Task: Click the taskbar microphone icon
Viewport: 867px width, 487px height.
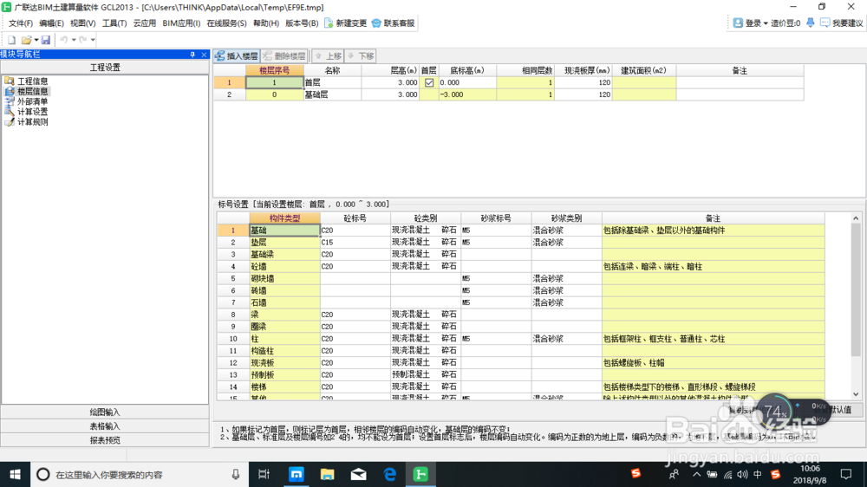Action: pyautogui.click(x=236, y=474)
